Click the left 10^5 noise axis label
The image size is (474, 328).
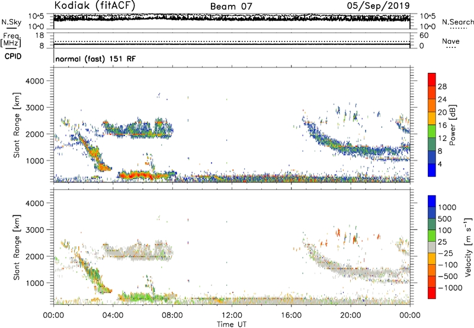pyautogui.click(x=36, y=16)
